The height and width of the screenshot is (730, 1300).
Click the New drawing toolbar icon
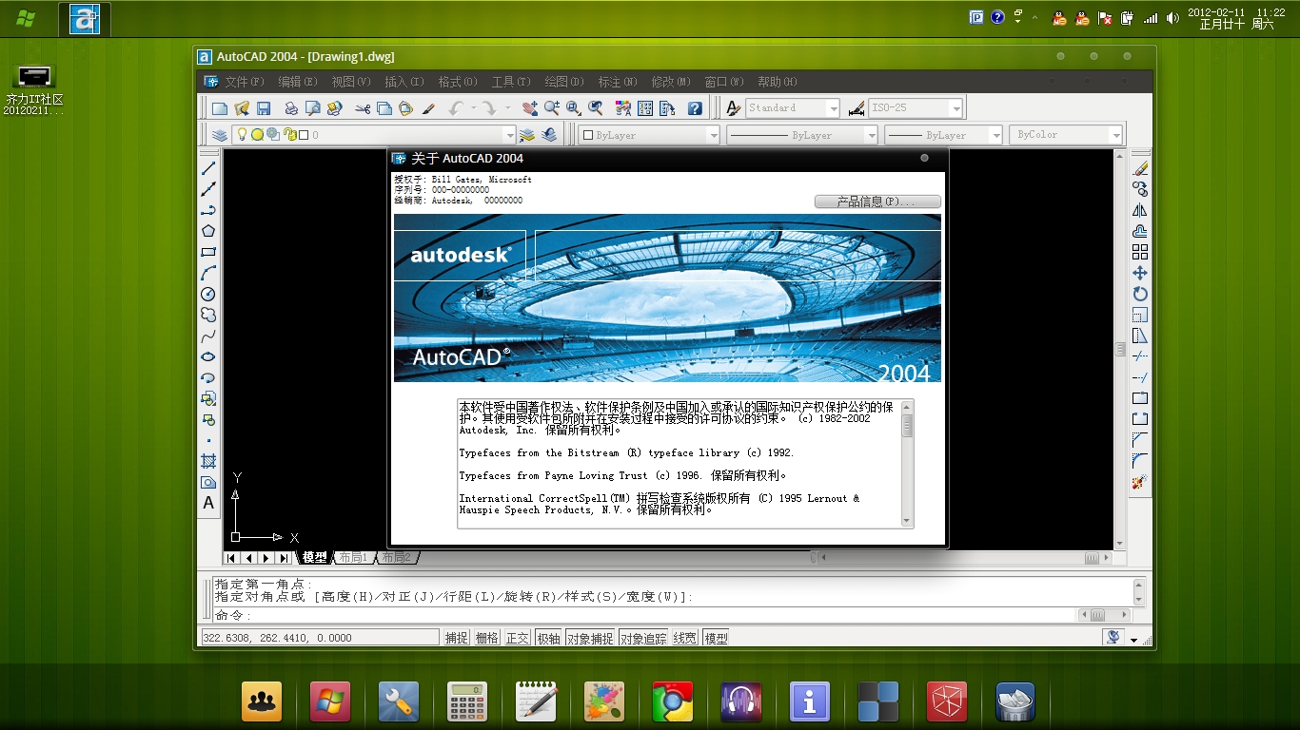(x=220, y=108)
